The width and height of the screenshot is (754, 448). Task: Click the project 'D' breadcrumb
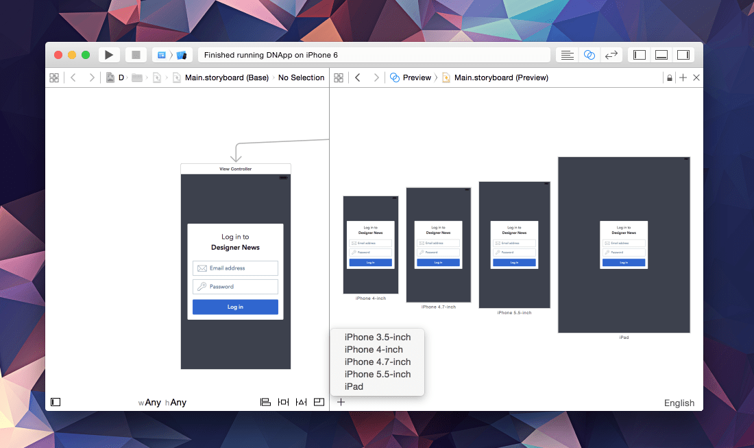[x=115, y=78]
